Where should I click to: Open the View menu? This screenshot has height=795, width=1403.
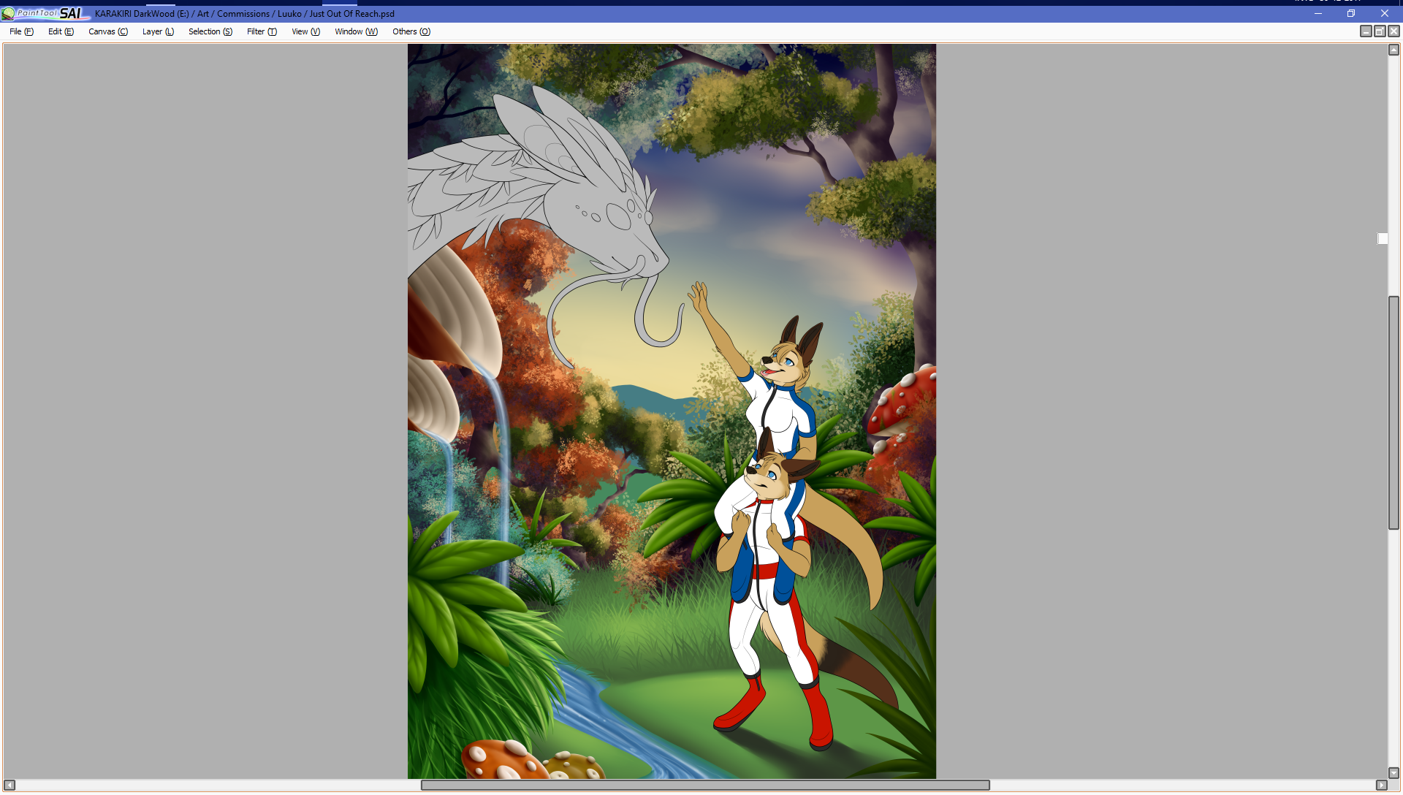pos(305,31)
